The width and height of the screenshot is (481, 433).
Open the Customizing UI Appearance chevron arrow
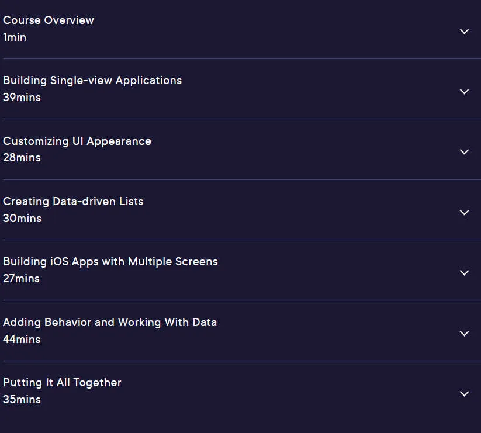pos(464,151)
